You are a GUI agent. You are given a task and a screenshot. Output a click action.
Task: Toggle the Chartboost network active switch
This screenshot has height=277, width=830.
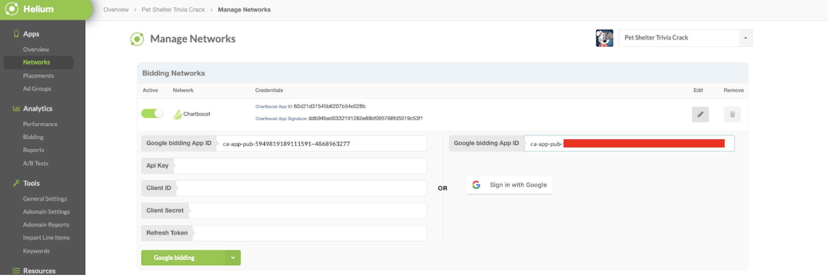(152, 113)
